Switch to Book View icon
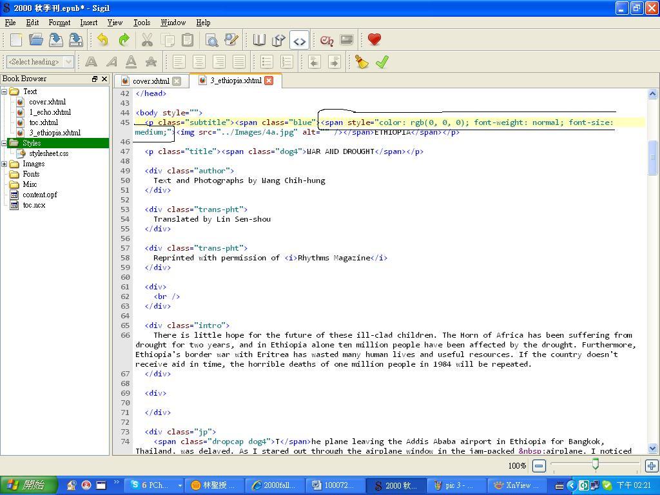This screenshot has height=495, width=660. pos(259,40)
